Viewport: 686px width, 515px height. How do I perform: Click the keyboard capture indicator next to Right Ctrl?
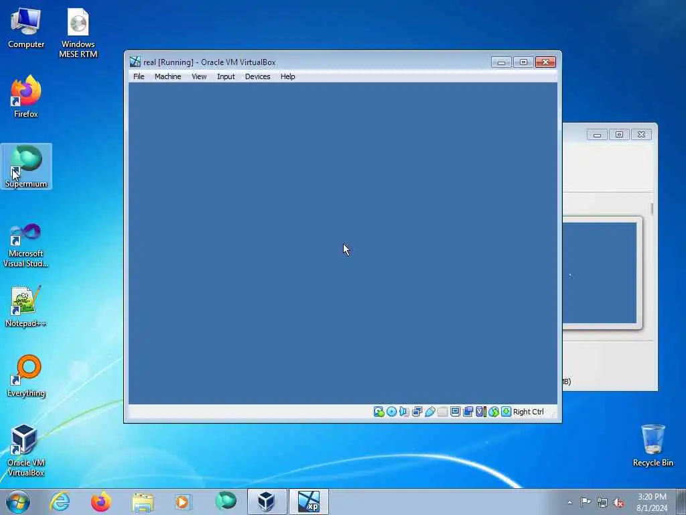point(506,412)
